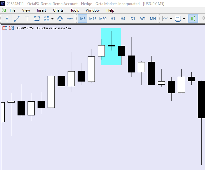
Task: Select the ellipse drawing tool
Action: 60,19
